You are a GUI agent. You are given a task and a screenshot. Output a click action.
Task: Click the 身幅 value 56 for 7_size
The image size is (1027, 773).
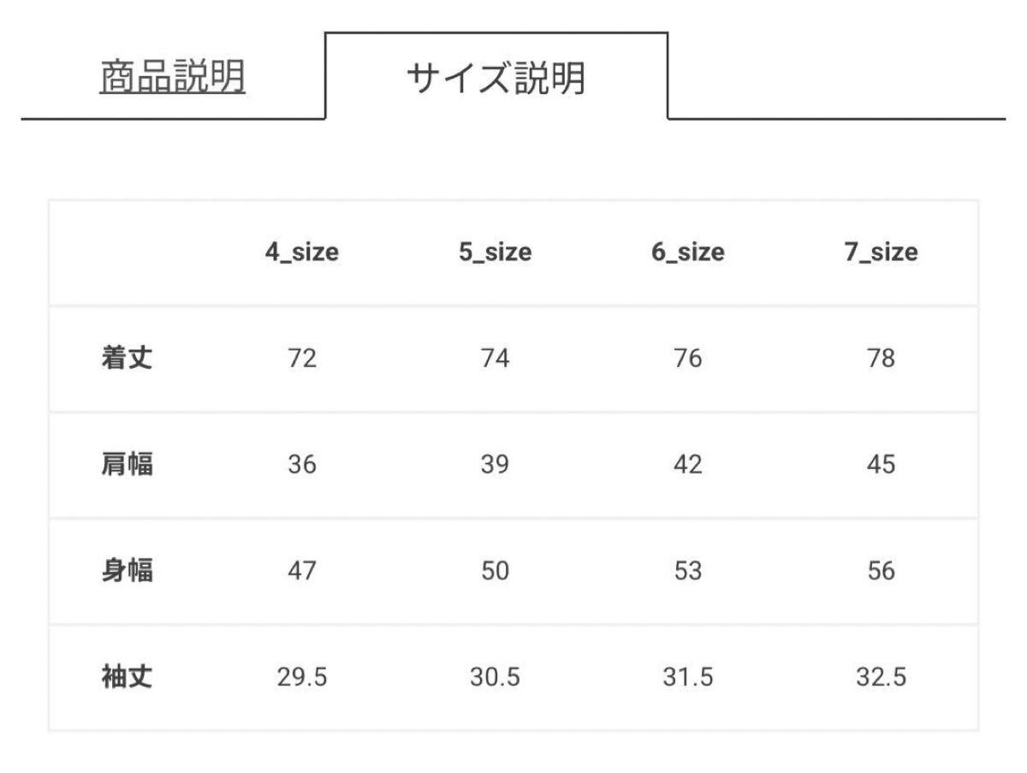click(x=881, y=571)
